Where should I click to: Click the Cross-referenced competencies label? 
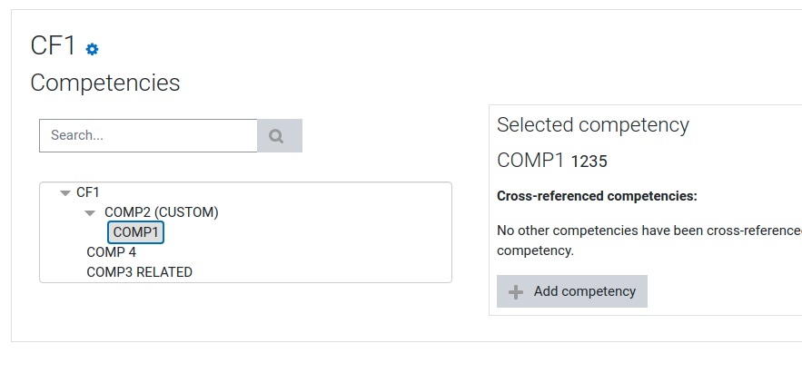pos(597,196)
